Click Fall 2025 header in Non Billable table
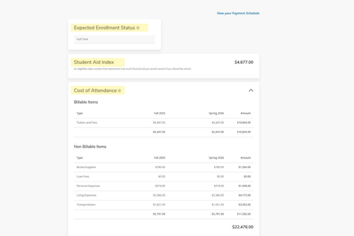 tap(159, 158)
